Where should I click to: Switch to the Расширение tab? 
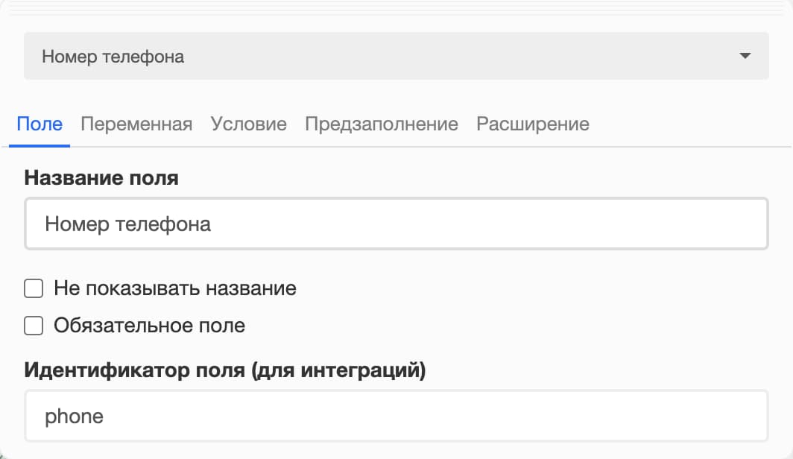tap(533, 124)
